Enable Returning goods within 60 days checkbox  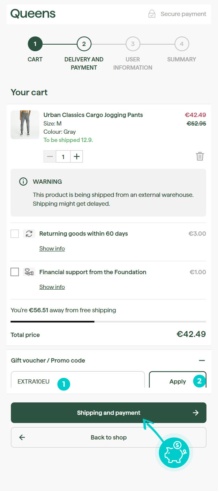pyautogui.click(x=15, y=233)
